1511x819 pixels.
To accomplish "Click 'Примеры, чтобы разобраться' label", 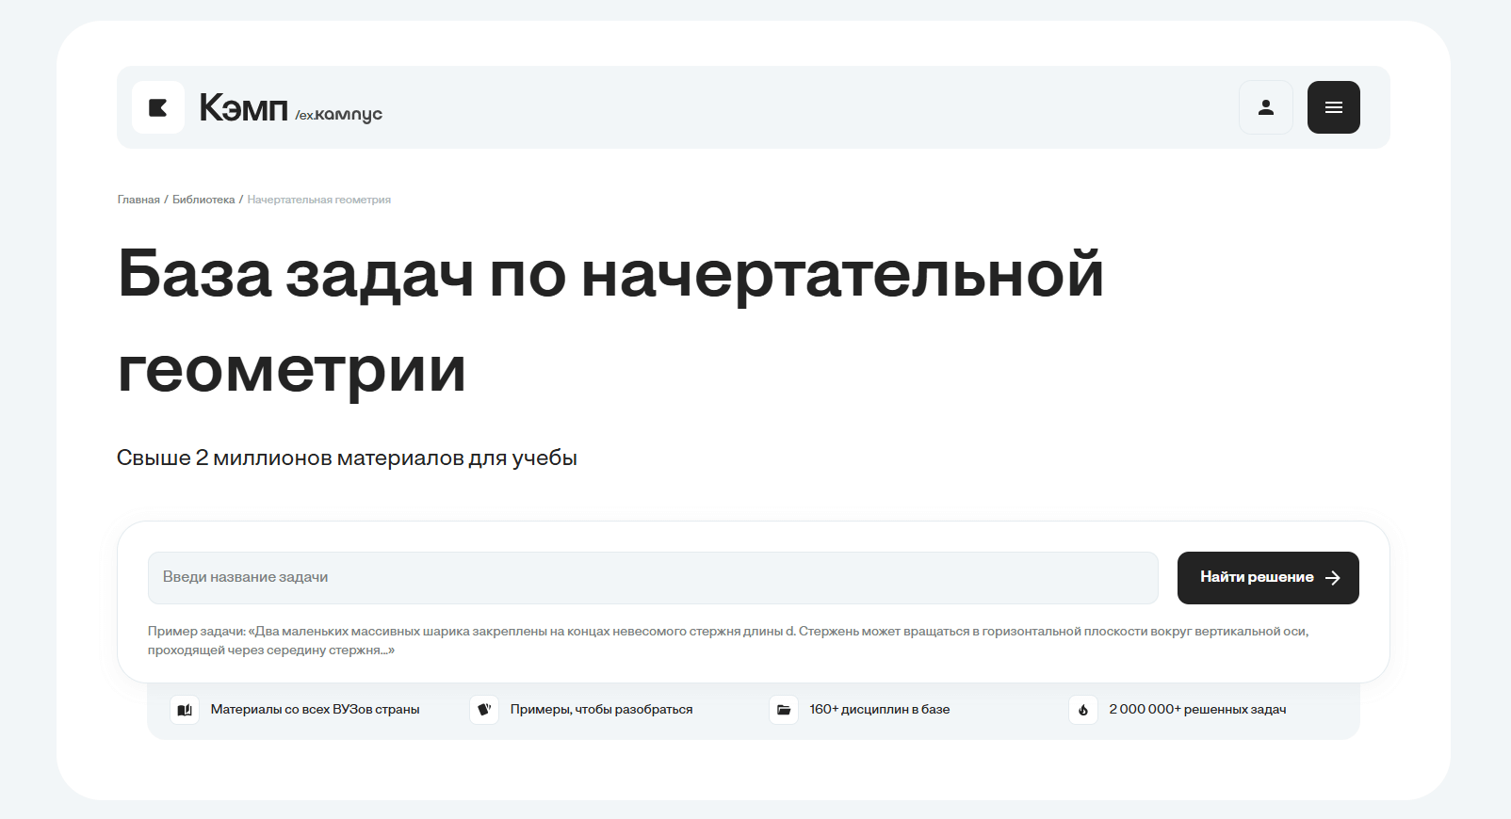I will [x=601, y=710].
